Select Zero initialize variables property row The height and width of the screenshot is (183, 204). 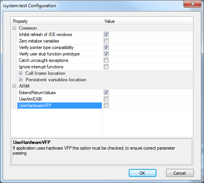(60, 41)
